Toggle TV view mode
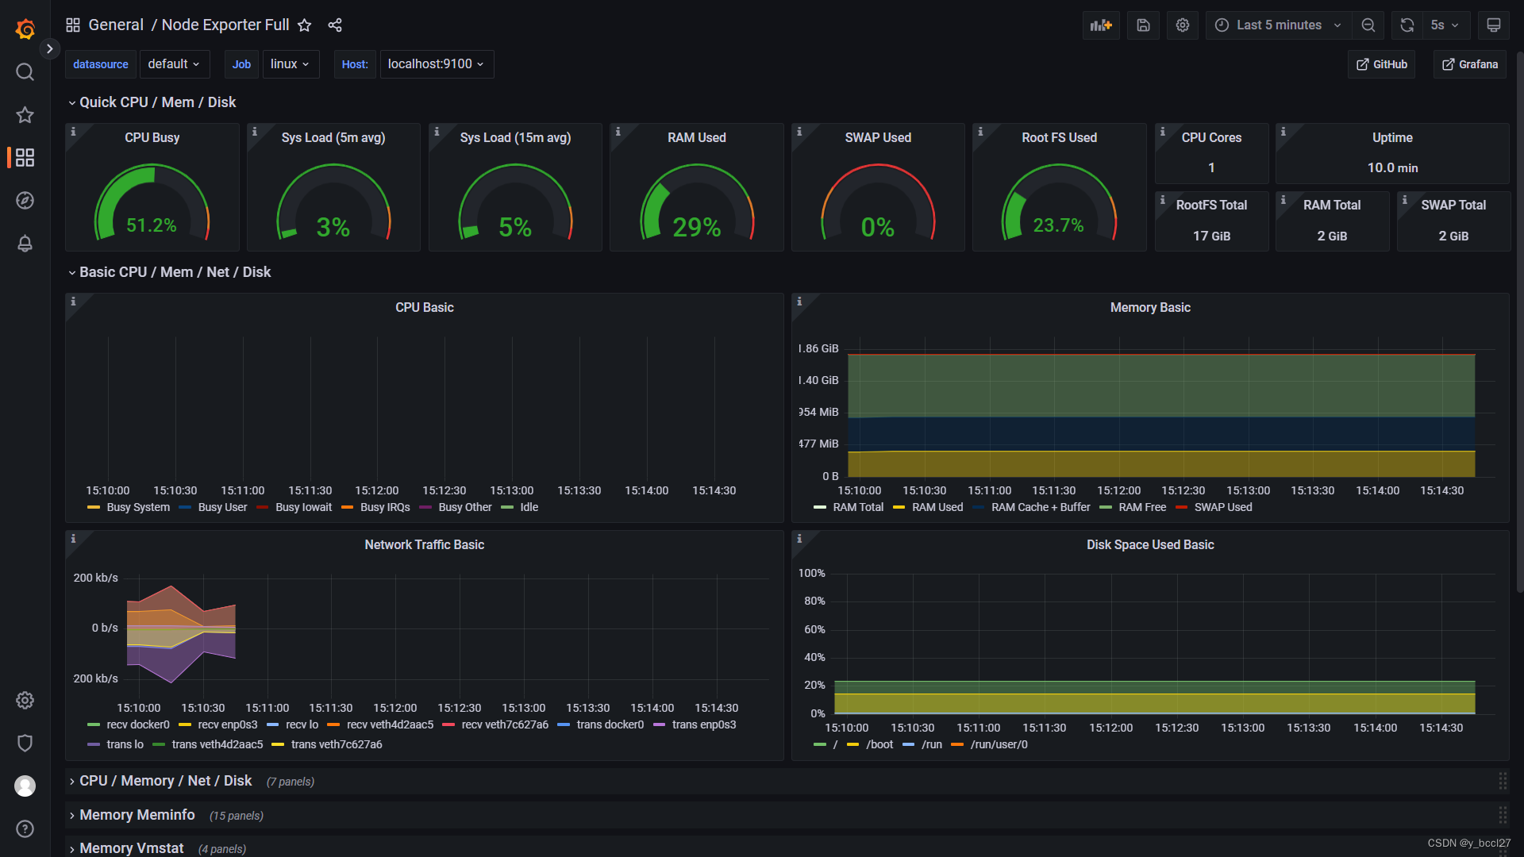Image resolution: width=1524 pixels, height=857 pixels. [1494, 25]
